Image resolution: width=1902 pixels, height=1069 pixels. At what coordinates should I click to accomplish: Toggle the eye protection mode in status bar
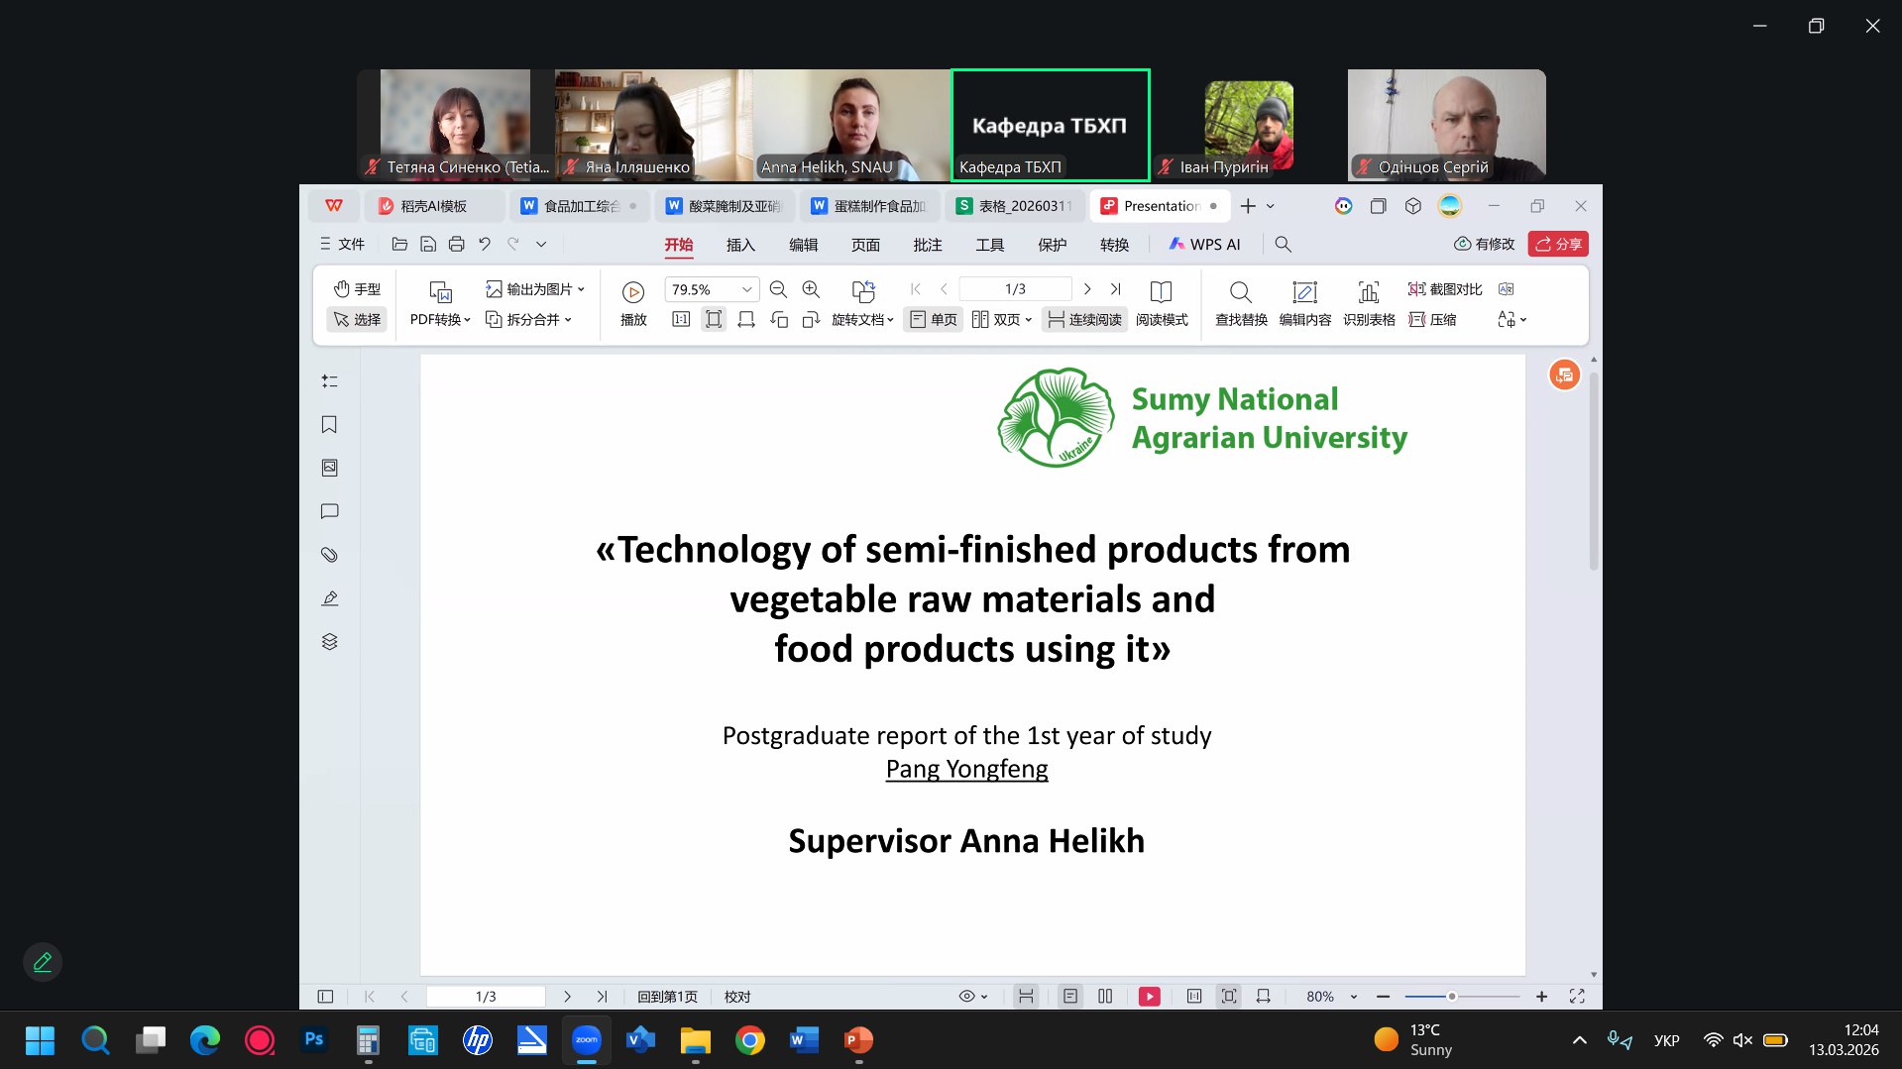pos(967,997)
